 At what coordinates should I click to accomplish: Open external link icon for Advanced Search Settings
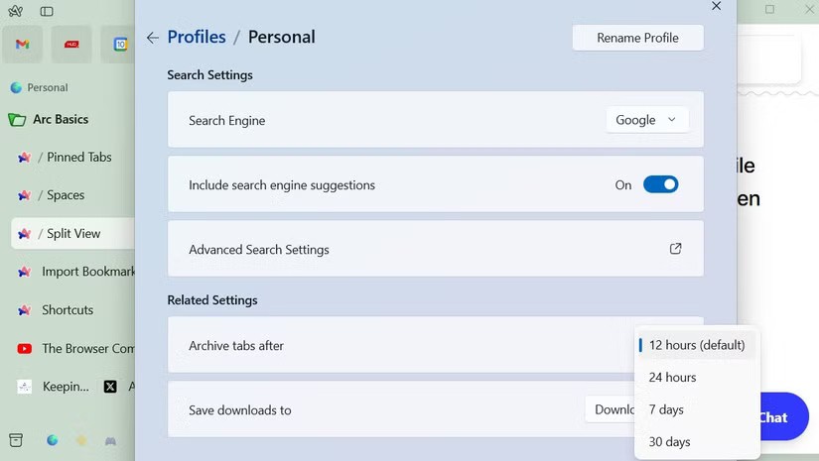[675, 249]
